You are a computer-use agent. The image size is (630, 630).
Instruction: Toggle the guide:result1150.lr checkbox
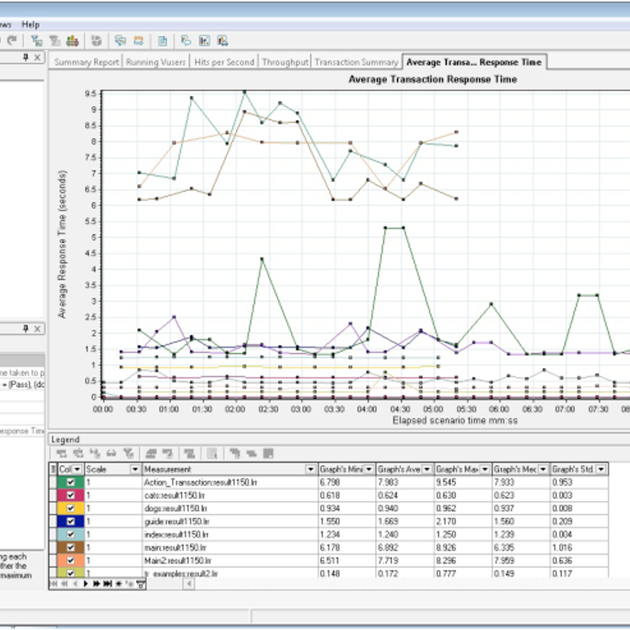[71, 521]
